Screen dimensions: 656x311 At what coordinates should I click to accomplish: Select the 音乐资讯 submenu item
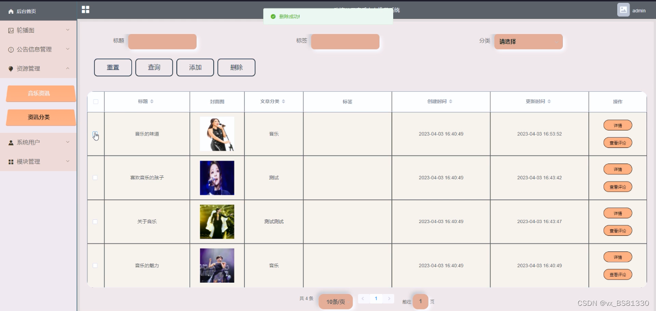point(41,94)
